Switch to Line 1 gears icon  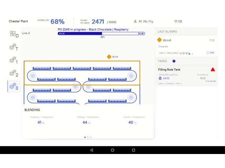14,60
